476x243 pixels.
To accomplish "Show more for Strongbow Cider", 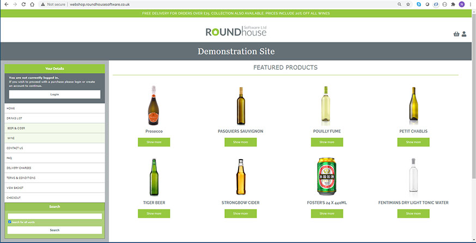I will coord(240,214).
